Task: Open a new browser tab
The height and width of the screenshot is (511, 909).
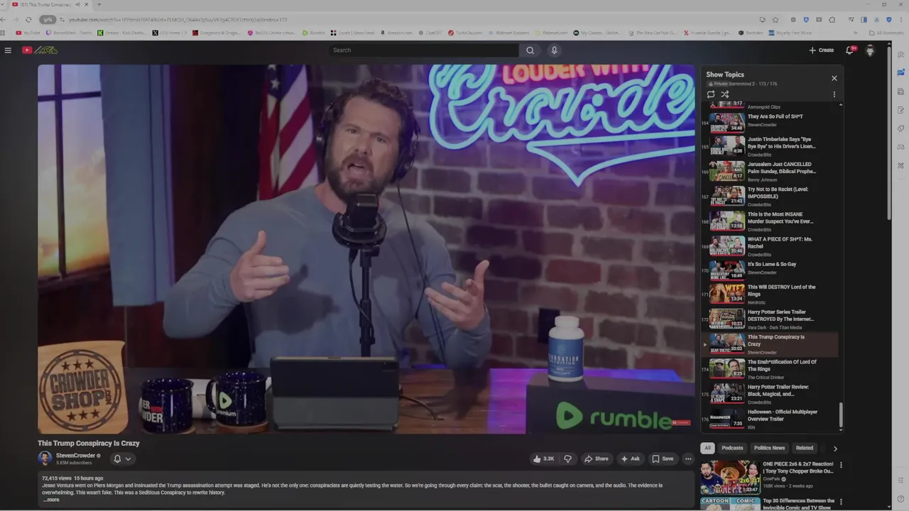Action: click(x=99, y=4)
